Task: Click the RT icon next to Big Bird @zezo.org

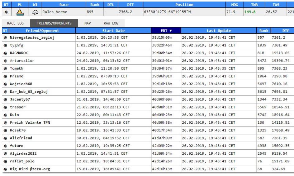Action: (5, 169)
